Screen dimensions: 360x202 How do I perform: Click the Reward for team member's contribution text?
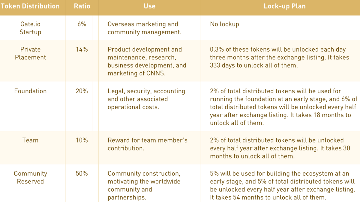tap(147, 144)
